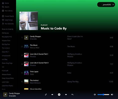Click the chevron next to james9292
The width and height of the screenshot is (118, 99).
pos(113,5)
